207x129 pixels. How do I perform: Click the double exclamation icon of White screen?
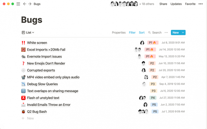23,43
